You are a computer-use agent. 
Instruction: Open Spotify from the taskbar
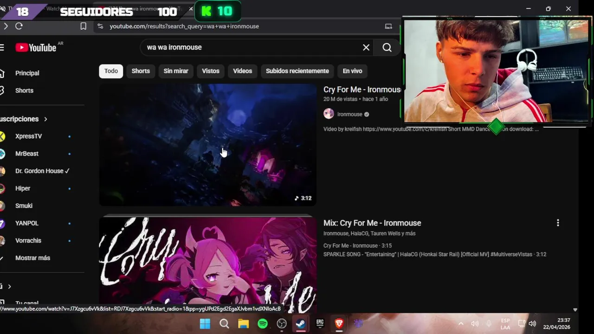coord(263,324)
